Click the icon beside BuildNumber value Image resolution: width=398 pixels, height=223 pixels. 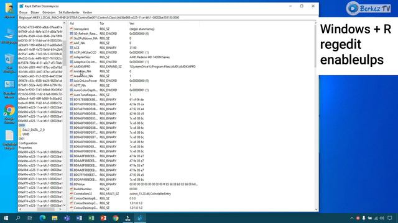click(x=72, y=189)
